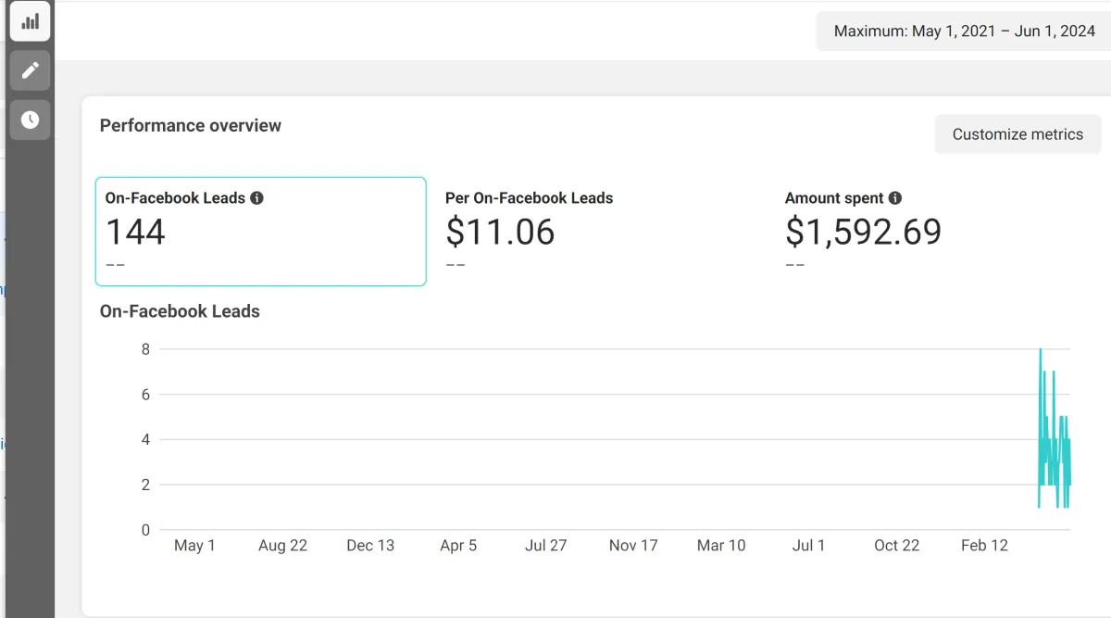Click the 6 value on y-axis
The height and width of the screenshot is (618, 1111).
[145, 395]
